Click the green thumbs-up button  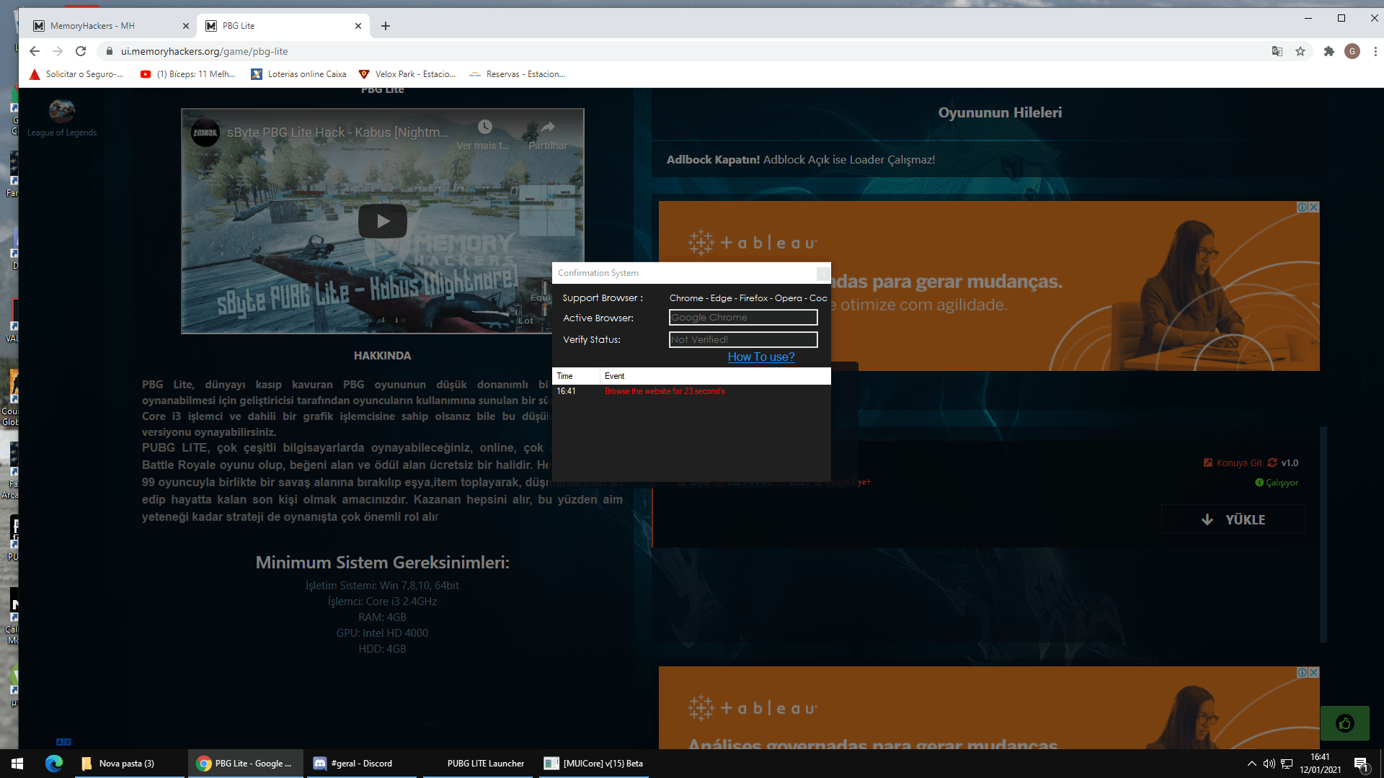pyautogui.click(x=1345, y=723)
